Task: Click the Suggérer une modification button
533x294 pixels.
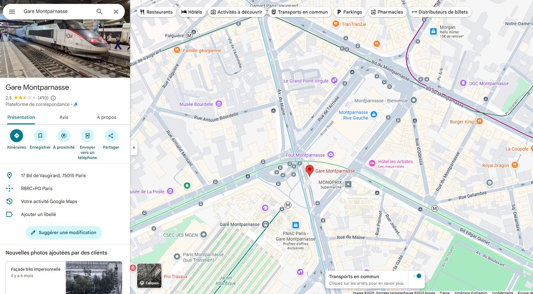Action: point(64,232)
